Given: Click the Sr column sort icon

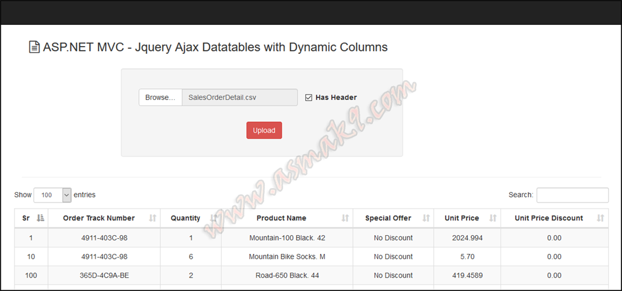Looking at the screenshot, I should [41, 218].
